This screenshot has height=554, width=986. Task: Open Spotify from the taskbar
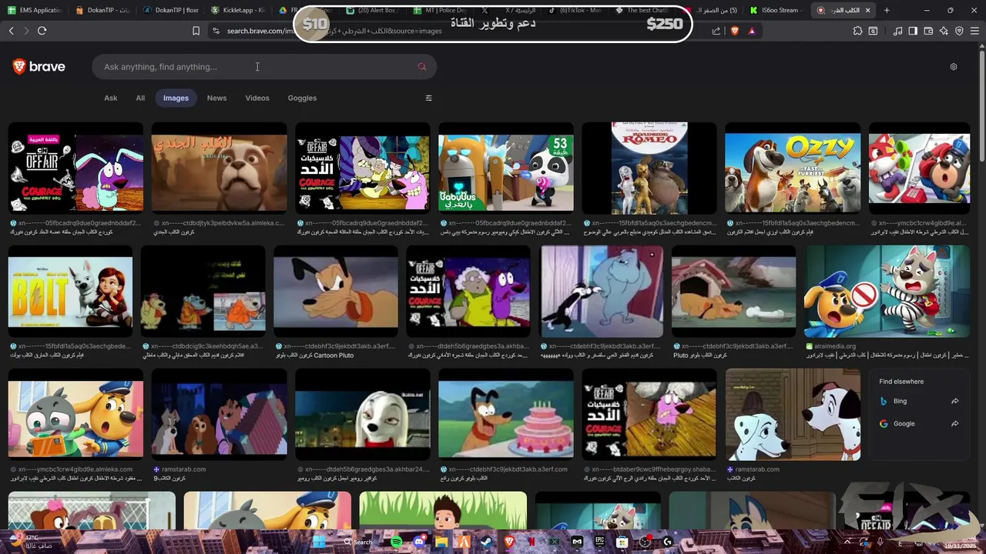(x=396, y=542)
